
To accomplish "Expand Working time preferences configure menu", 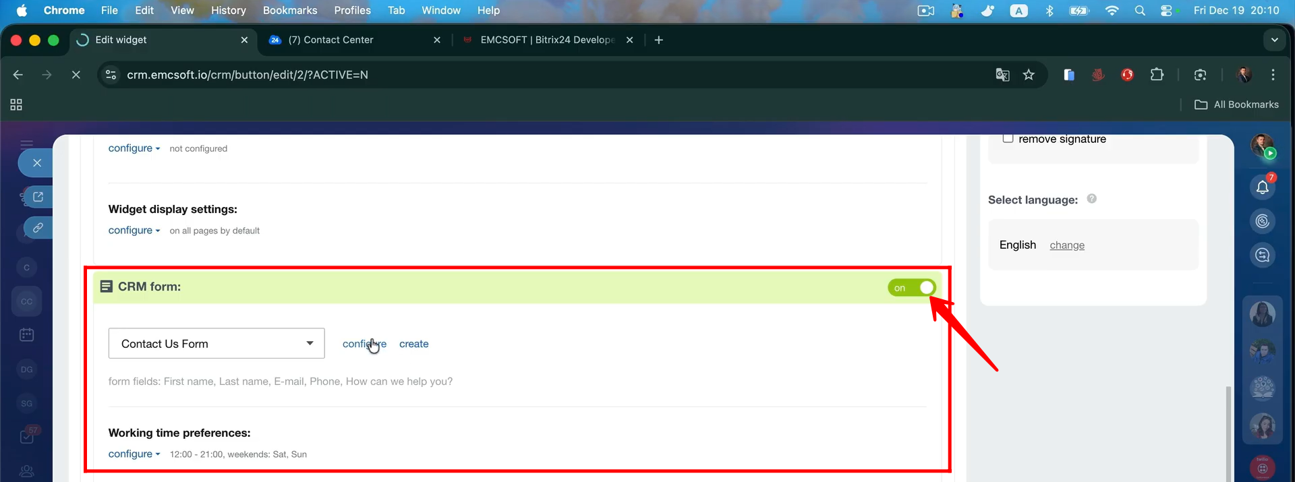I will (x=134, y=454).
